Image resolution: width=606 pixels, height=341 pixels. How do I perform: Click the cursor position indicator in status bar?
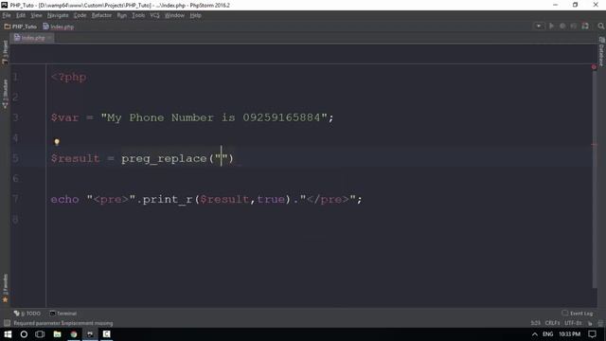[535, 323]
